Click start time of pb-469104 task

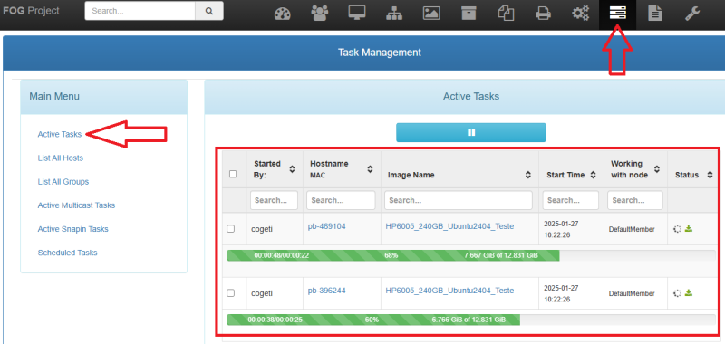coord(561,229)
